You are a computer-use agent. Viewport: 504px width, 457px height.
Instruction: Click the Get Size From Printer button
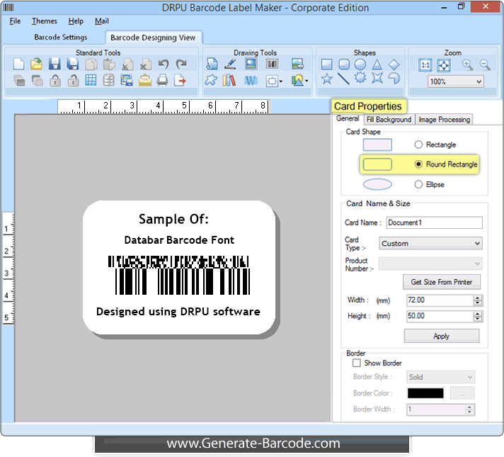441,282
